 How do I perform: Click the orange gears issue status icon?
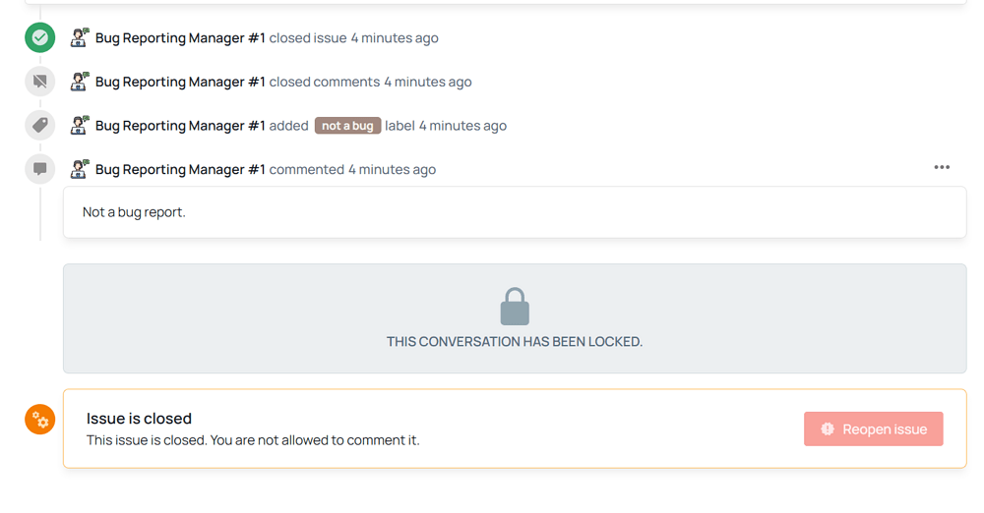[x=39, y=420]
